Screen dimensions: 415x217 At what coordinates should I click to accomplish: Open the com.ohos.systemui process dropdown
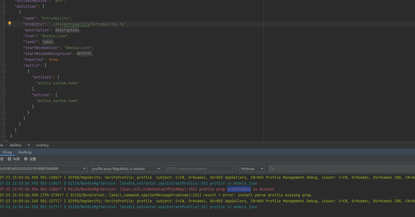[201, 169]
